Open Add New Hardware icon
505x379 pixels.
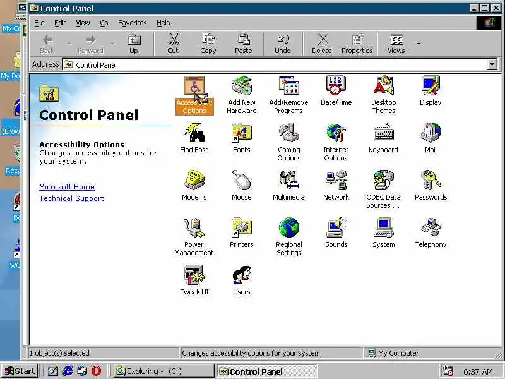pyautogui.click(x=242, y=95)
